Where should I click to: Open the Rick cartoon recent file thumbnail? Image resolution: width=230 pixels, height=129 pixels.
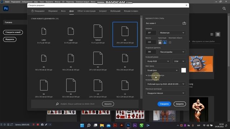coord(201,64)
